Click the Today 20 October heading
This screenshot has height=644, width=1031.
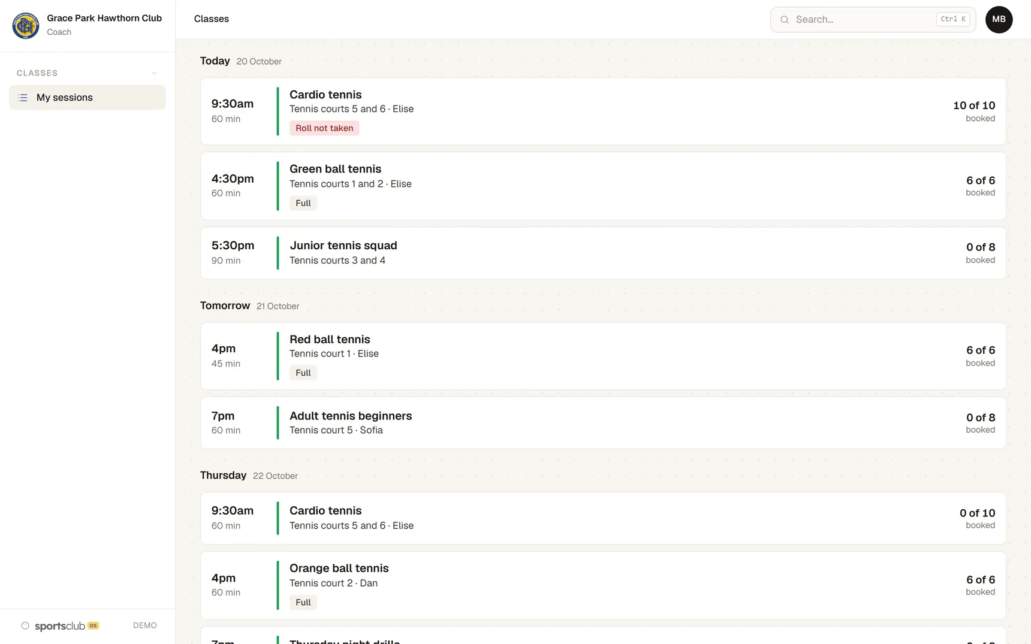tap(241, 61)
